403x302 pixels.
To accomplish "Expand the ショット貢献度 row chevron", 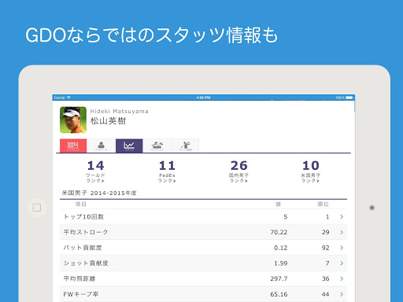I will tap(342, 263).
